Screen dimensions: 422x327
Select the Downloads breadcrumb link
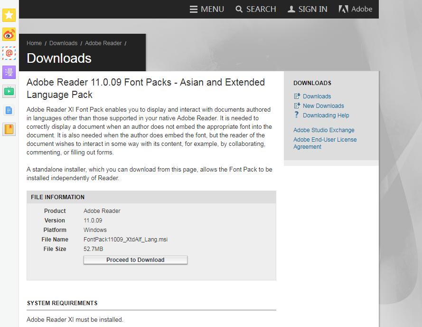pyautogui.click(x=63, y=43)
